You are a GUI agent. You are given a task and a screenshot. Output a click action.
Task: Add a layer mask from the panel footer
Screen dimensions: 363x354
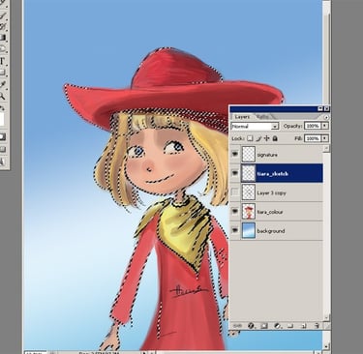(x=264, y=326)
